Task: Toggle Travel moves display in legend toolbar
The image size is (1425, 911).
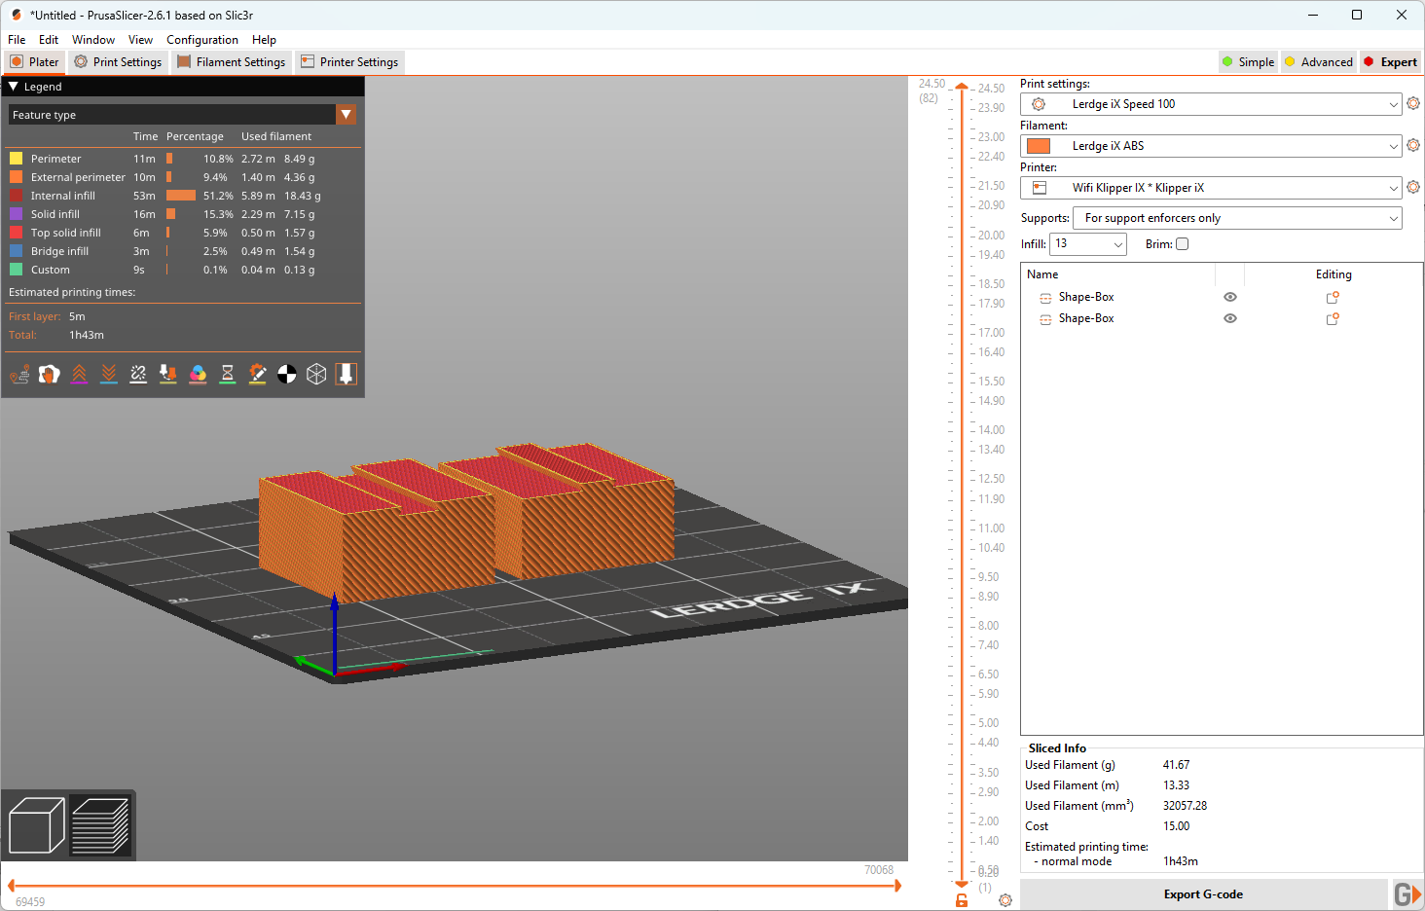Action: coord(19,374)
